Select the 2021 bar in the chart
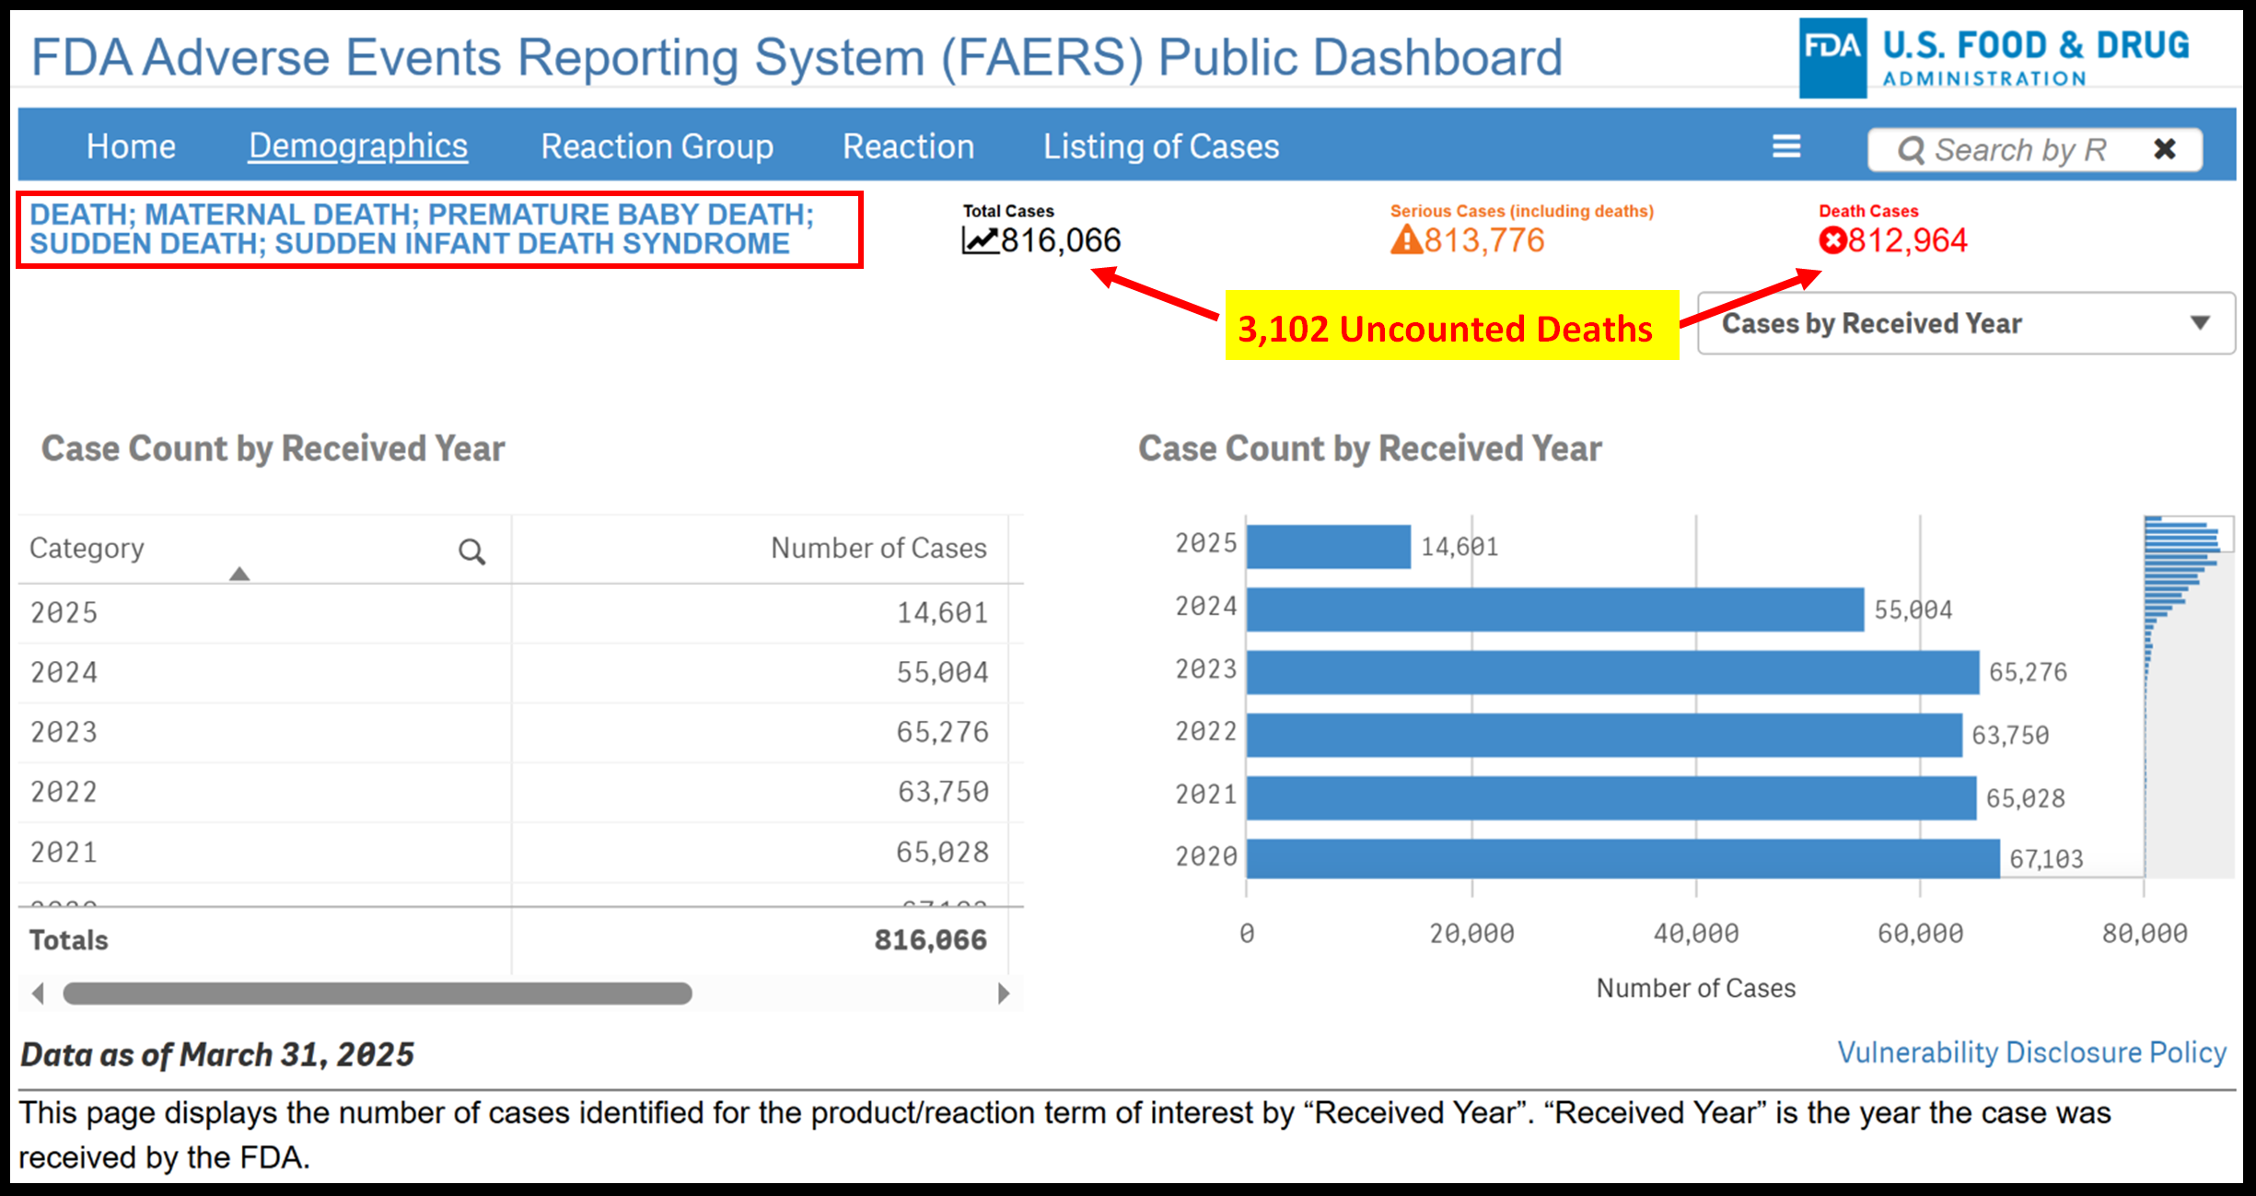The width and height of the screenshot is (2256, 1196). pyautogui.click(x=1611, y=797)
